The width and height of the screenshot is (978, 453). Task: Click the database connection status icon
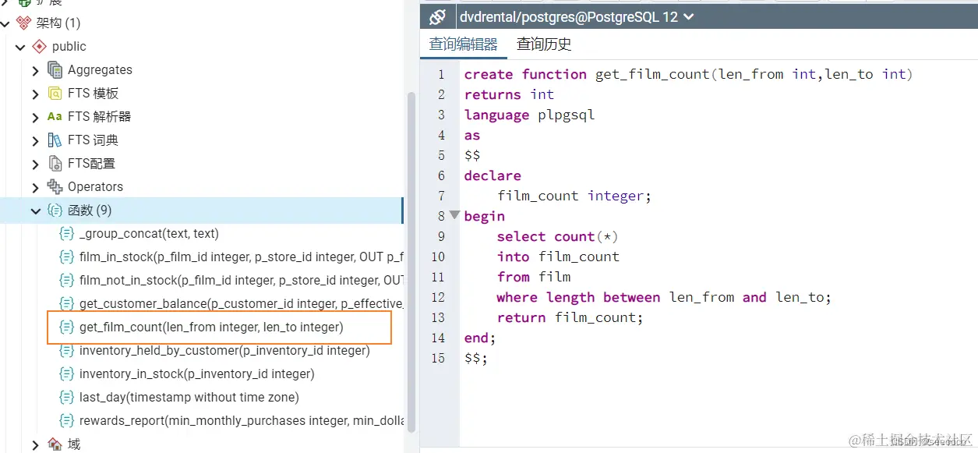click(x=438, y=16)
